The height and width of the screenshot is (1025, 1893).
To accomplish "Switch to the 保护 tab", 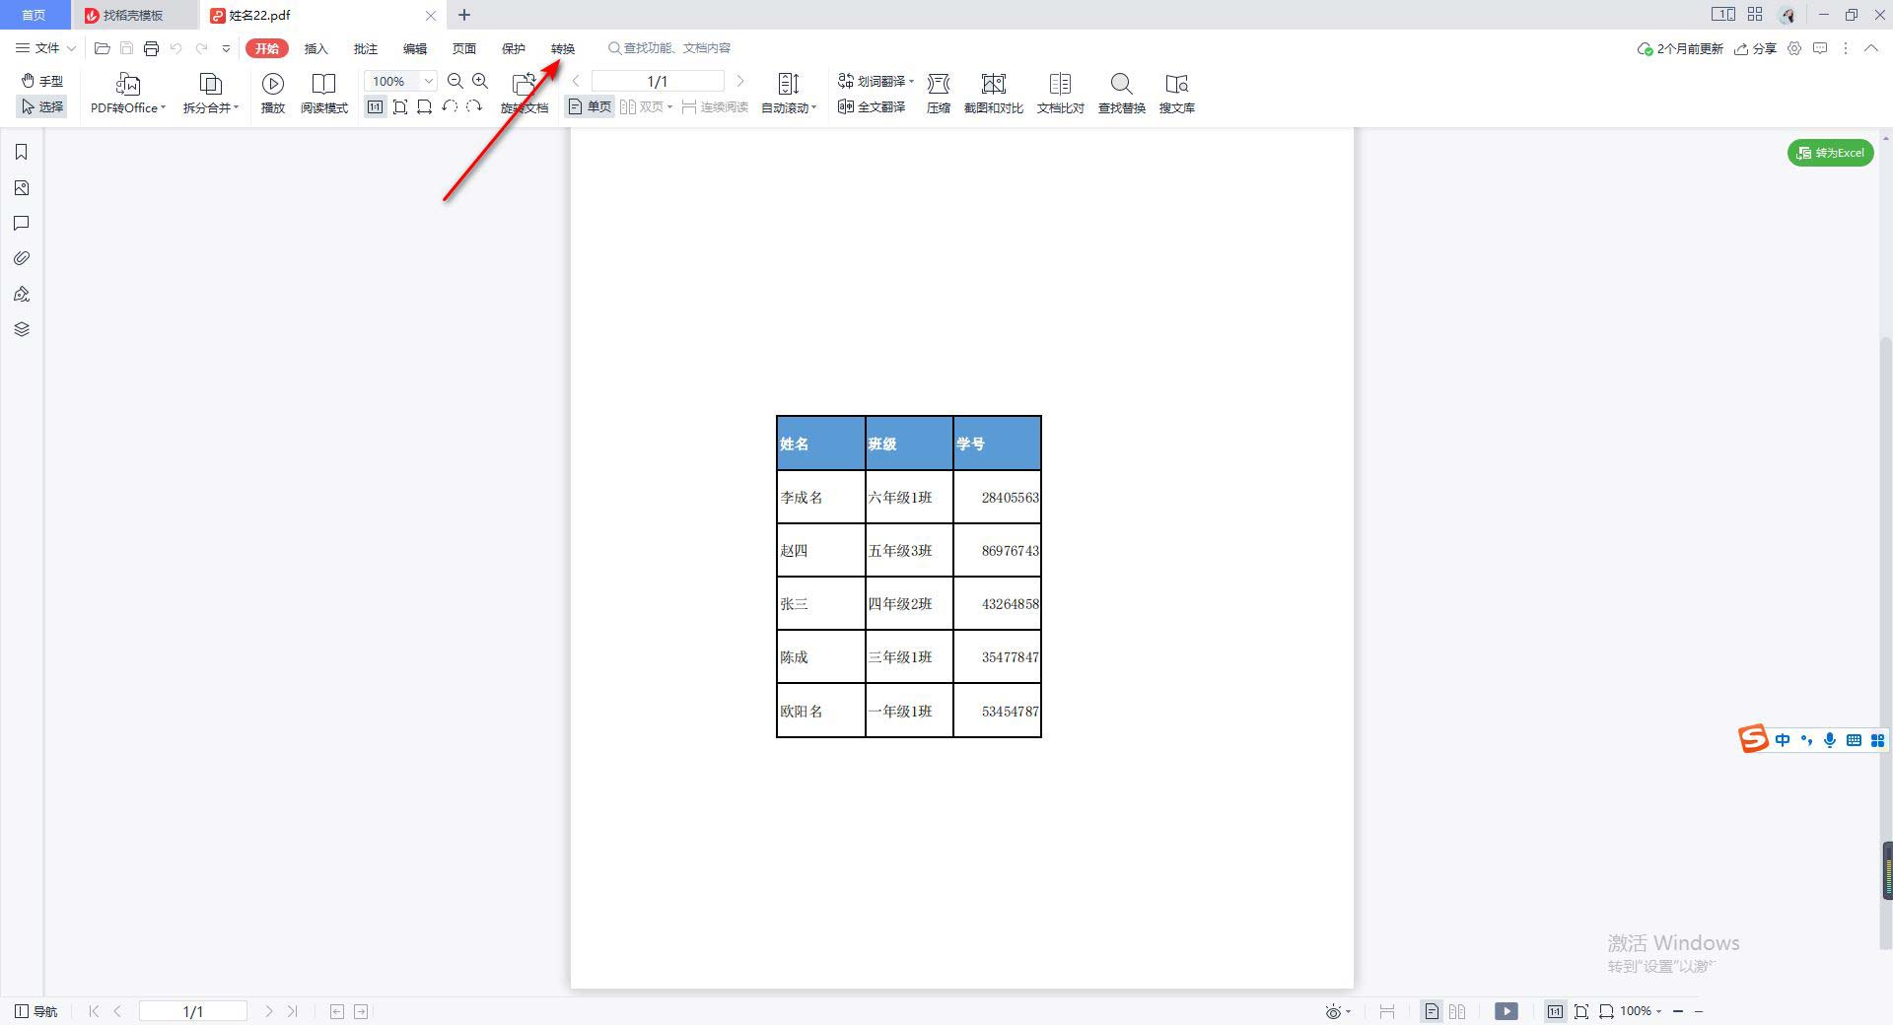I will (x=514, y=48).
